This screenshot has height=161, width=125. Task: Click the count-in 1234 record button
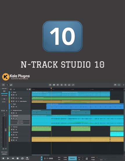click(x=27, y=158)
